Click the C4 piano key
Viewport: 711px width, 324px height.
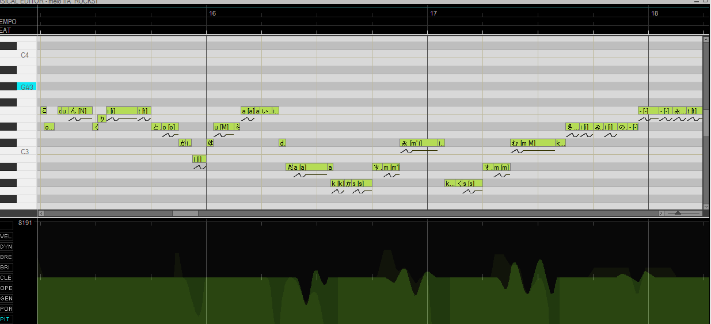pyautogui.click(x=24, y=55)
